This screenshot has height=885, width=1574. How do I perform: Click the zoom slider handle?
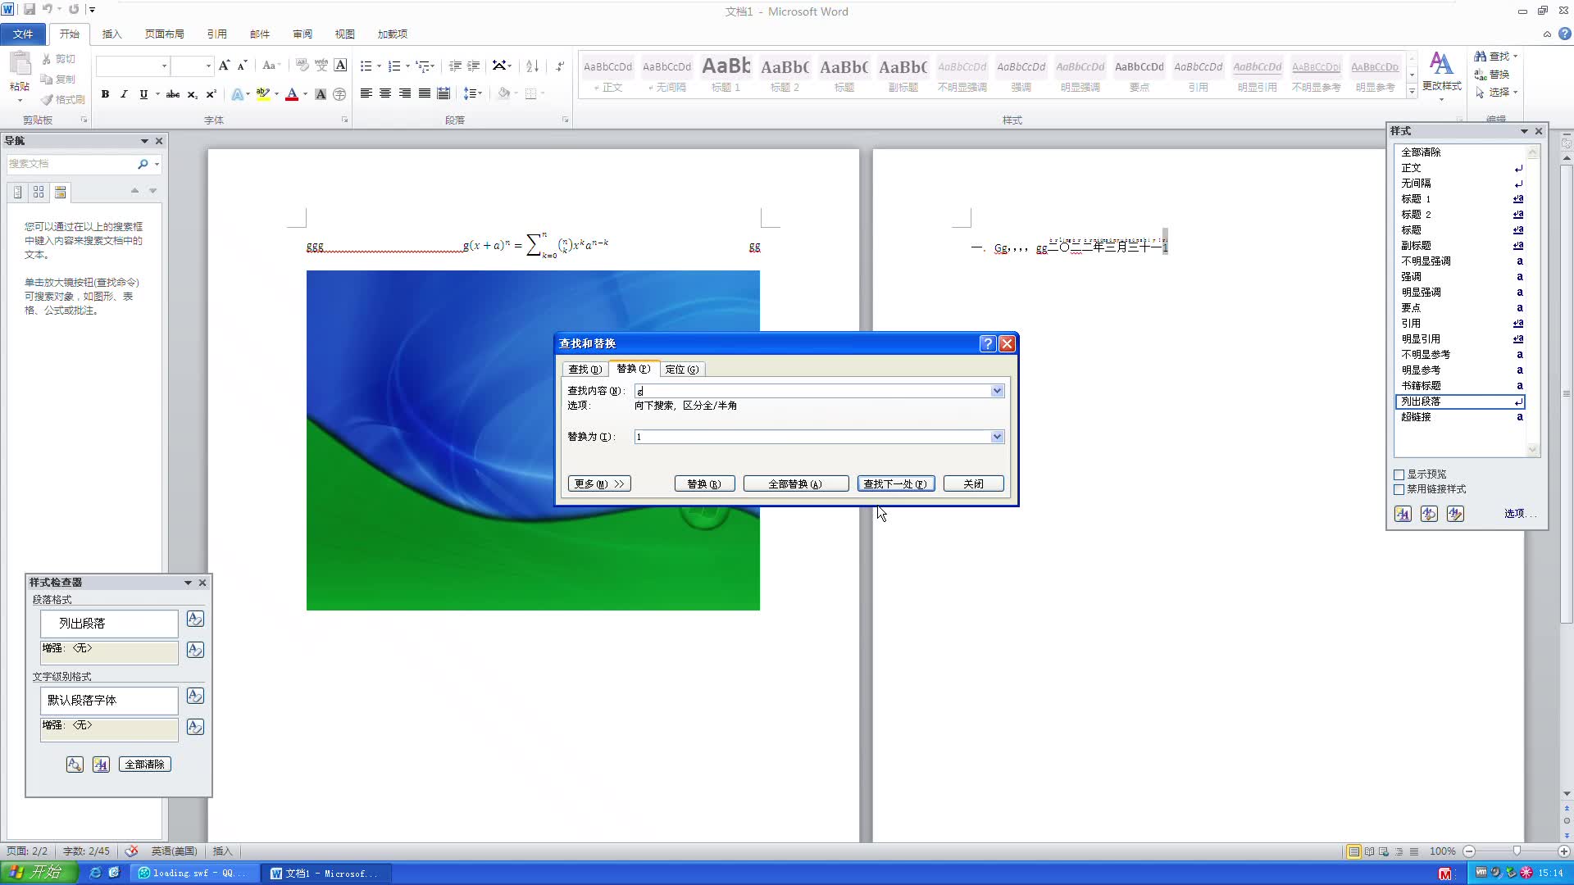tap(1517, 851)
